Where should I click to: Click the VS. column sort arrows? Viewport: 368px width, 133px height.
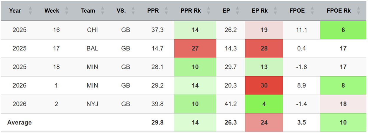click(133, 11)
